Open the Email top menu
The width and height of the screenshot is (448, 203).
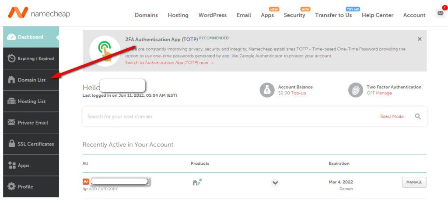(244, 15)
